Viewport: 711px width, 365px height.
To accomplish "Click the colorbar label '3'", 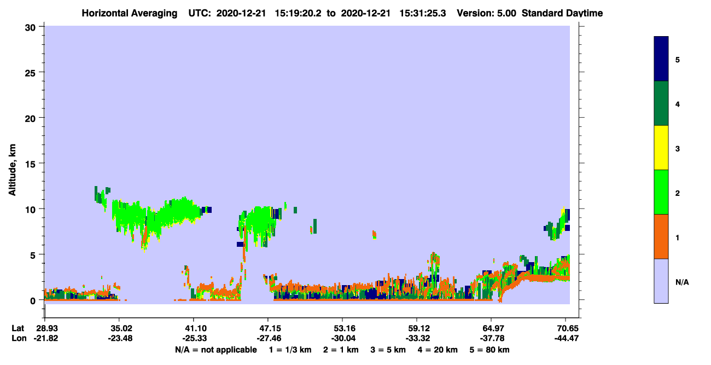I will [x=678, y=148].
